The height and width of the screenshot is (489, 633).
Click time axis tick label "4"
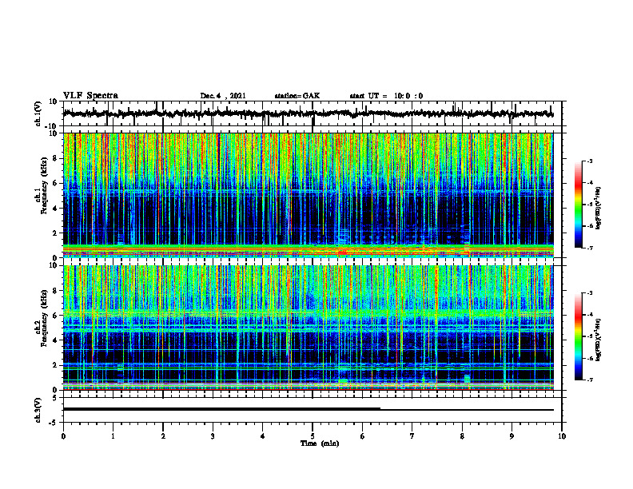262,436
